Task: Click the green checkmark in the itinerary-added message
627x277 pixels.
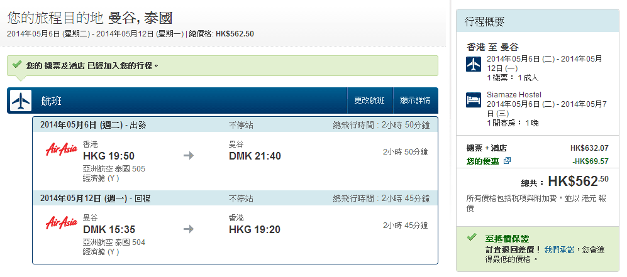Action: (17, 64)
